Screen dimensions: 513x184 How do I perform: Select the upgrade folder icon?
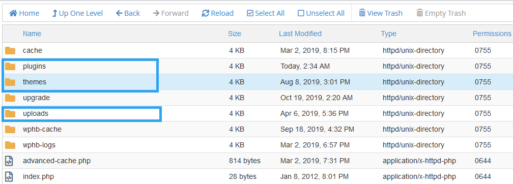point(10,98)
